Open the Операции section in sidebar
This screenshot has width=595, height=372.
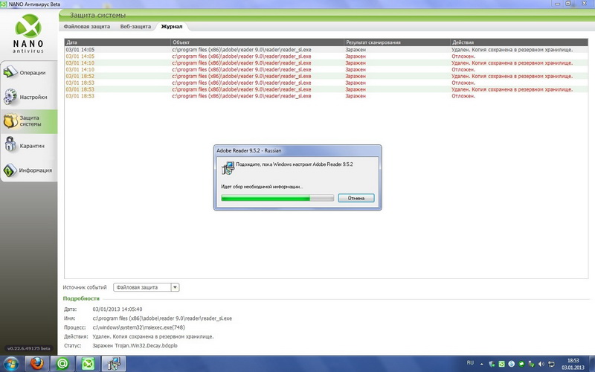(x=28, y=73)
